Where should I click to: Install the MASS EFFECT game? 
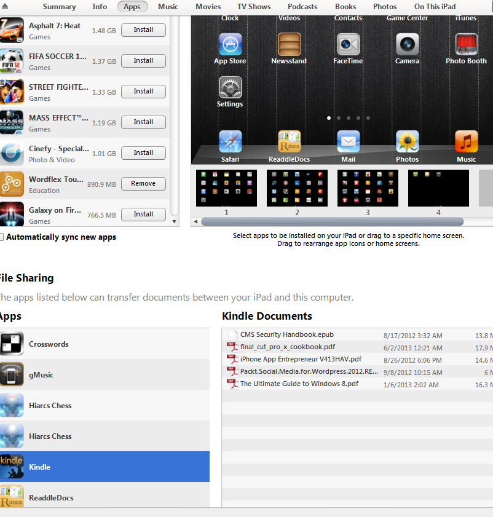143,122
